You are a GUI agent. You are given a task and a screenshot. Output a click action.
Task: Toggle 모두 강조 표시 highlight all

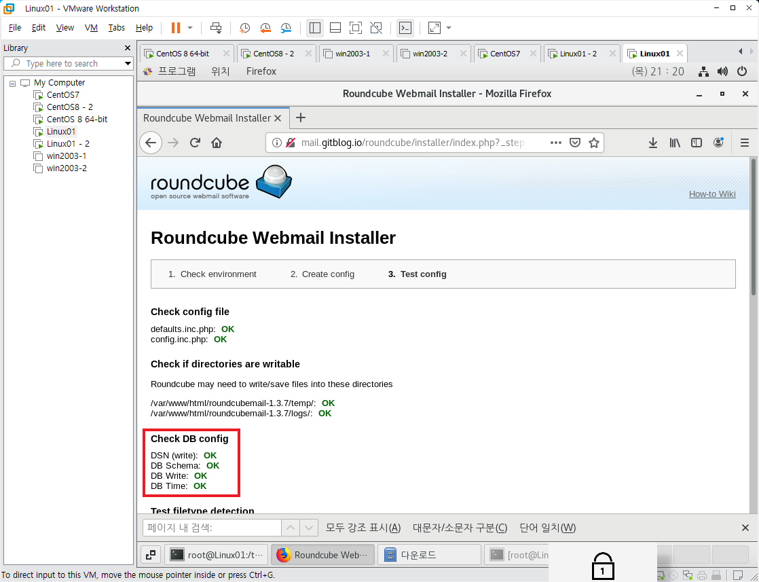tap(363, 528)
